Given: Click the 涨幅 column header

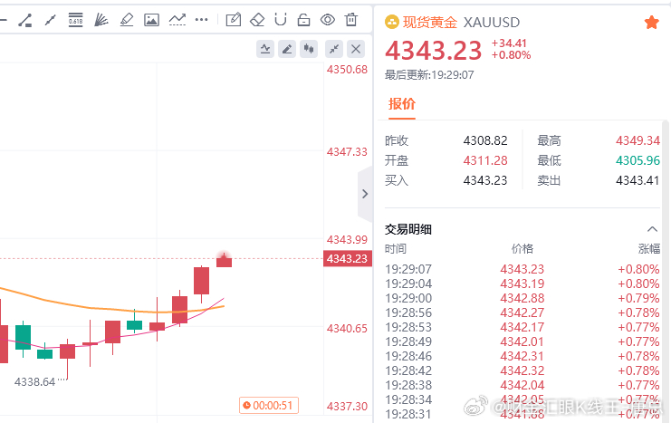Looking at the screenshot, I should (x=648, y=249).
